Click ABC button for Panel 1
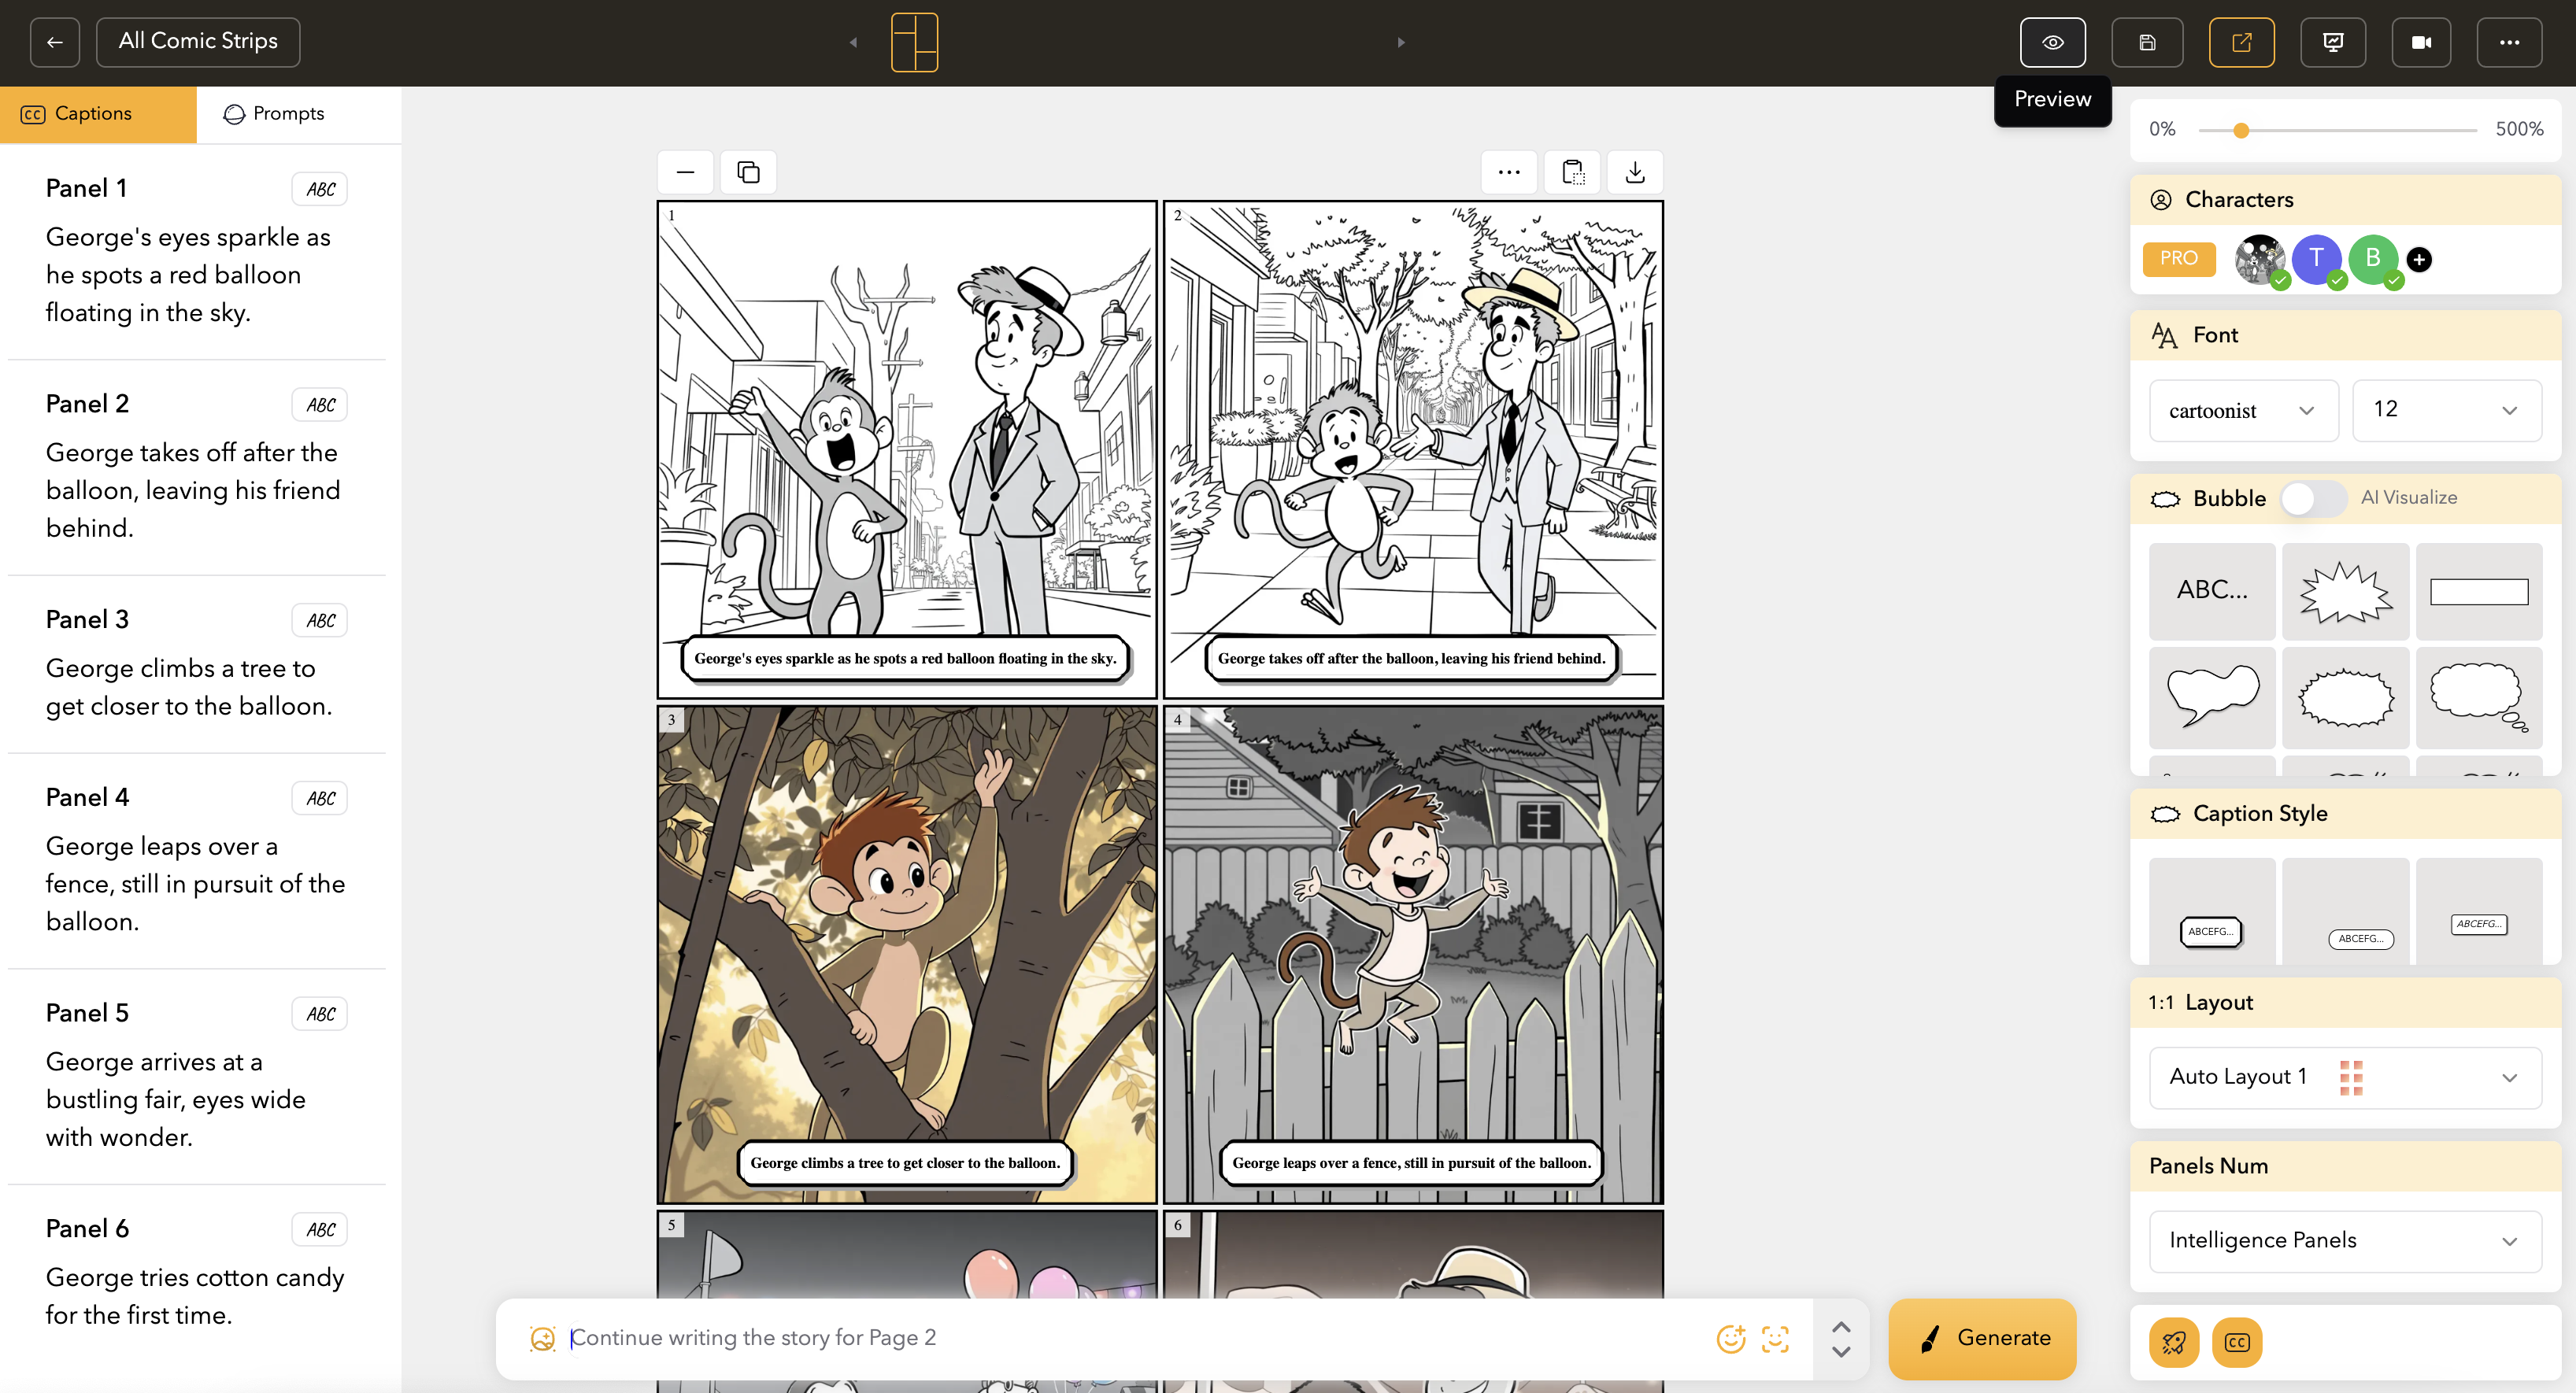This screenshot has height=1393, width=2576. coord(320,189)
